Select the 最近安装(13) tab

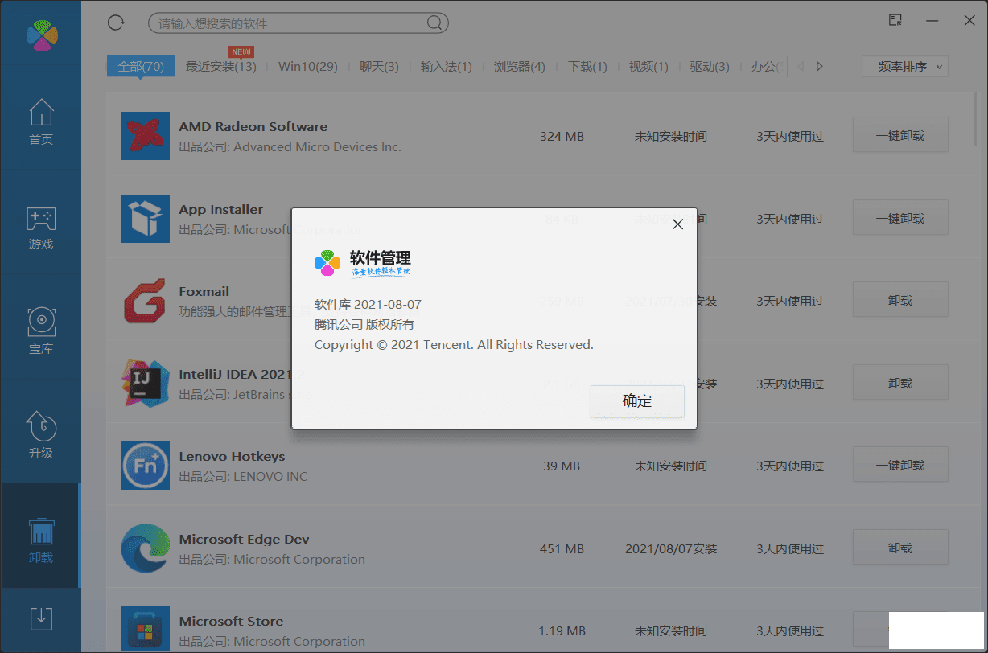[x=221, y=66]
